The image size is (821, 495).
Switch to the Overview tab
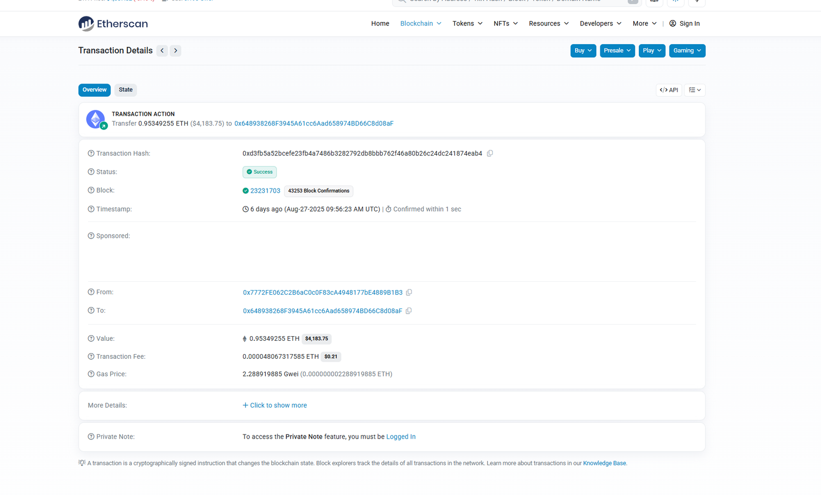[94, 90]
